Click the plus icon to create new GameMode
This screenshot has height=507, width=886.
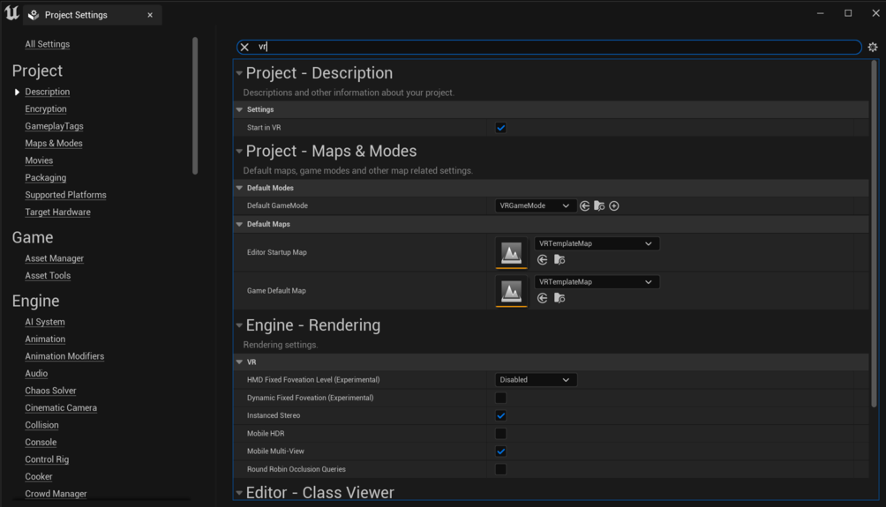click(x=614, y=206)
